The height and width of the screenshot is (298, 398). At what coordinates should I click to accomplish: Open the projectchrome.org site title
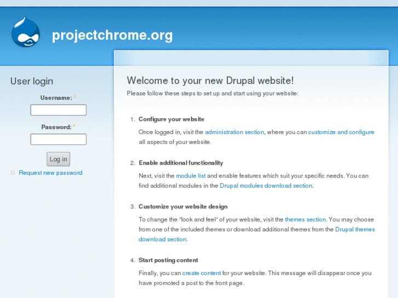pos(112,35)
